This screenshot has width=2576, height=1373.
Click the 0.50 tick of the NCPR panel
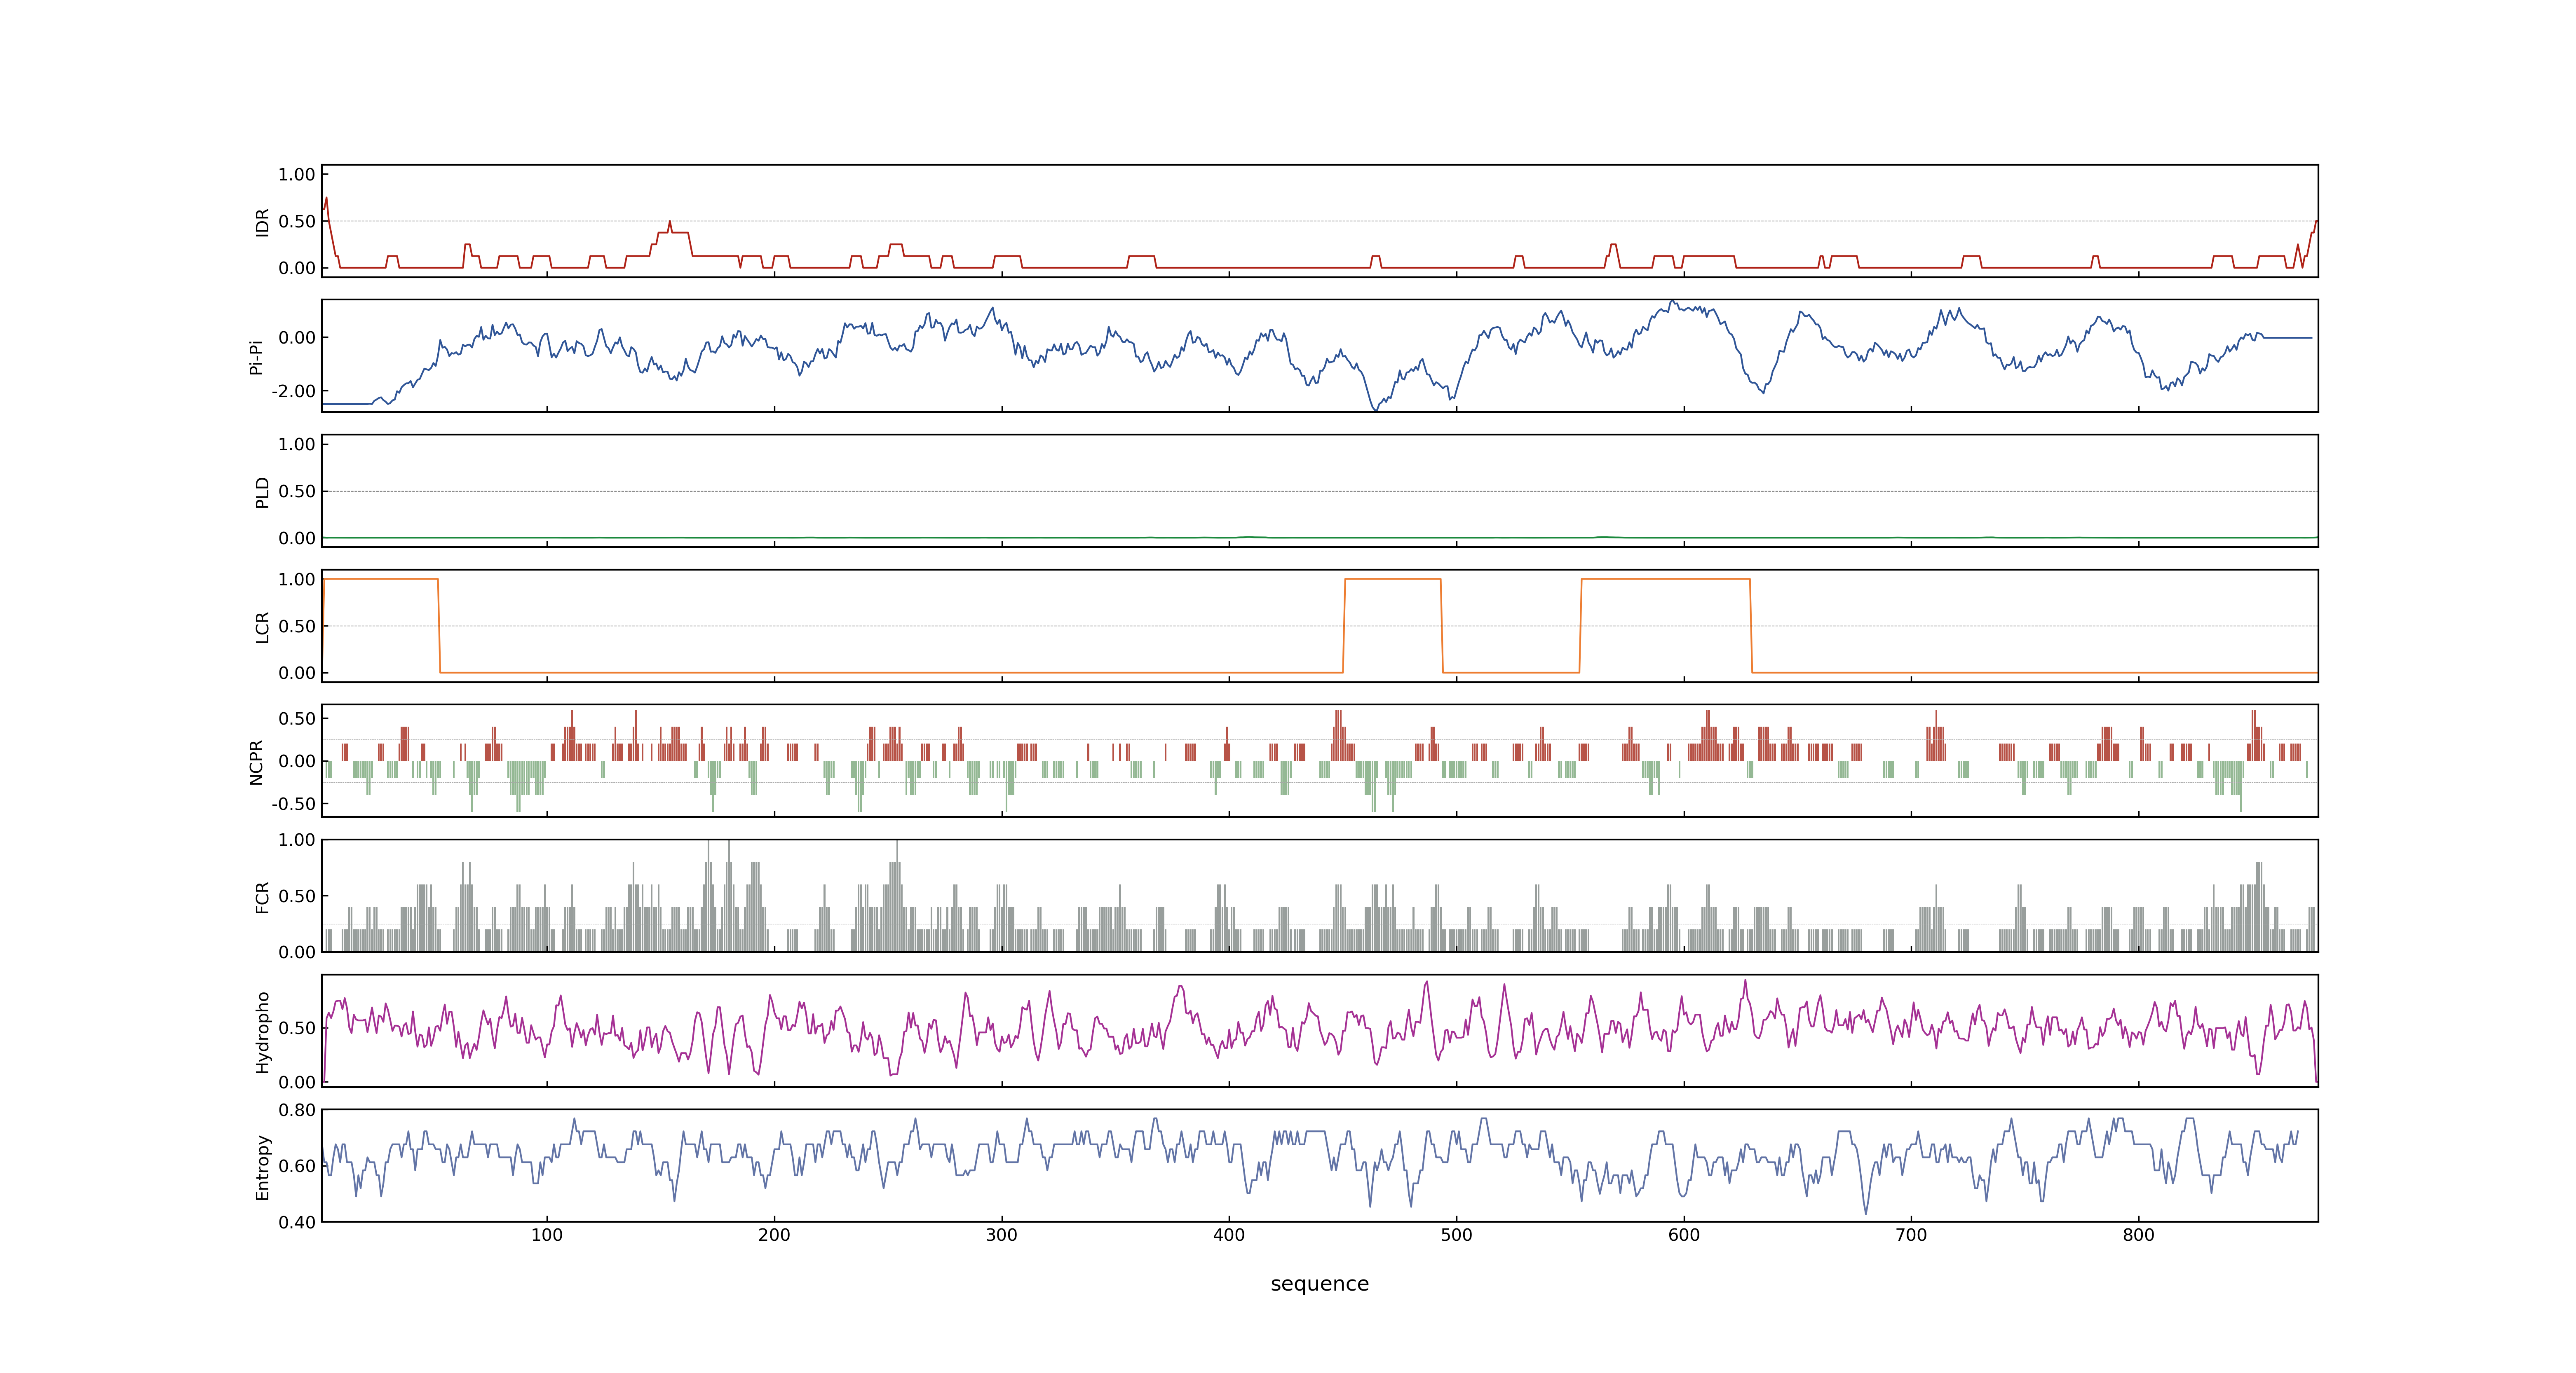pyautogui.click(x=297, y=718)
